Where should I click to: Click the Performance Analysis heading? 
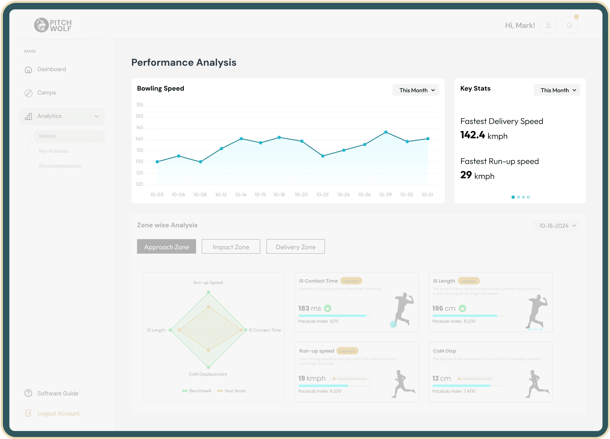pos(184,62)
